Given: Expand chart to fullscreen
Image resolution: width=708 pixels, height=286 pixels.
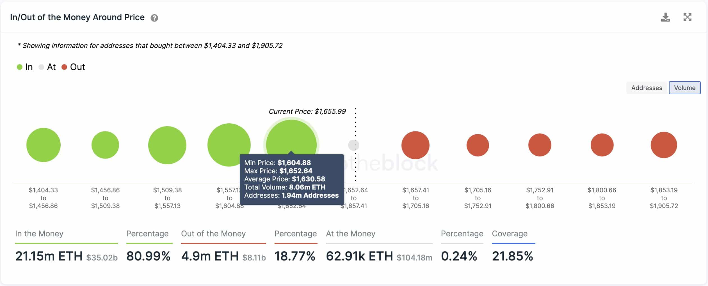Looking at the screenshot, I should pyautogui.click(x=687, y=17).
